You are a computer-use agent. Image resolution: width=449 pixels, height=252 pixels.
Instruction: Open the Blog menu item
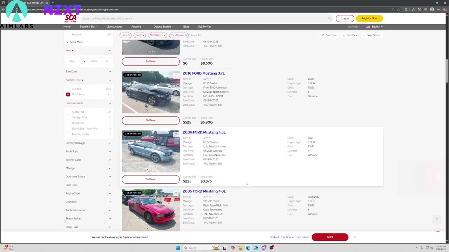186,27
